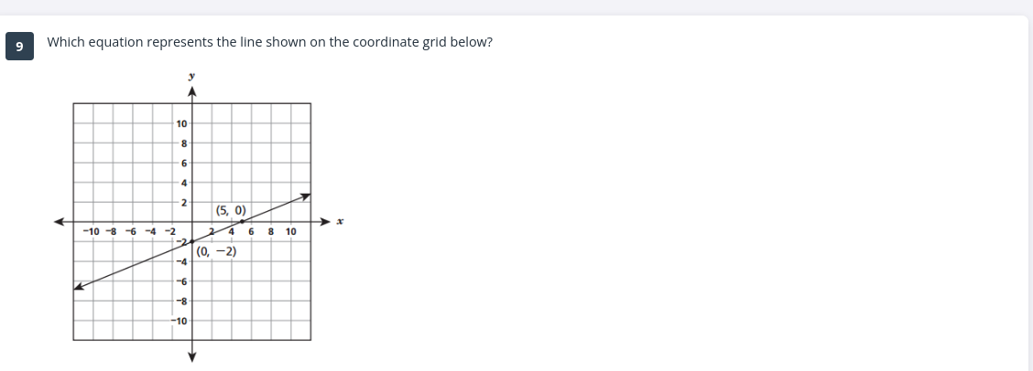Click the downward arrowhead of the y-axis
1033x371 pixels.
tap(192, 356)
